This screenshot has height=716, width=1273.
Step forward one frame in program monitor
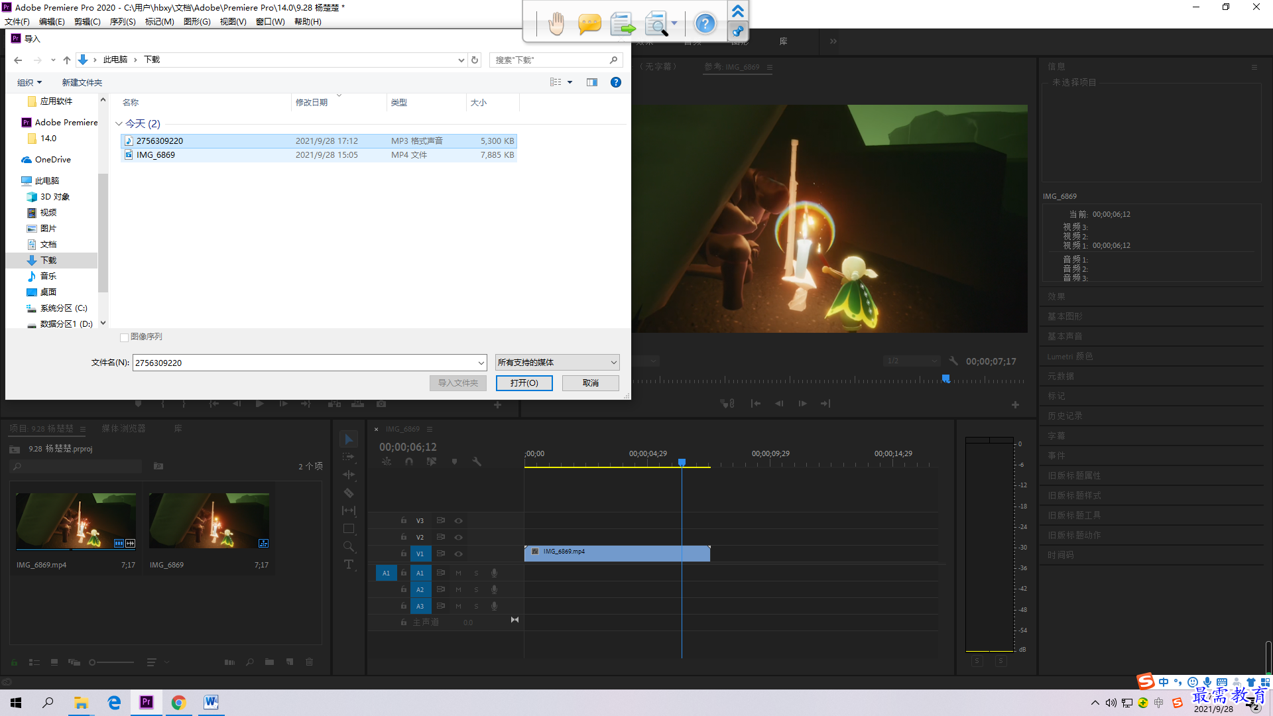pos(802,404)
